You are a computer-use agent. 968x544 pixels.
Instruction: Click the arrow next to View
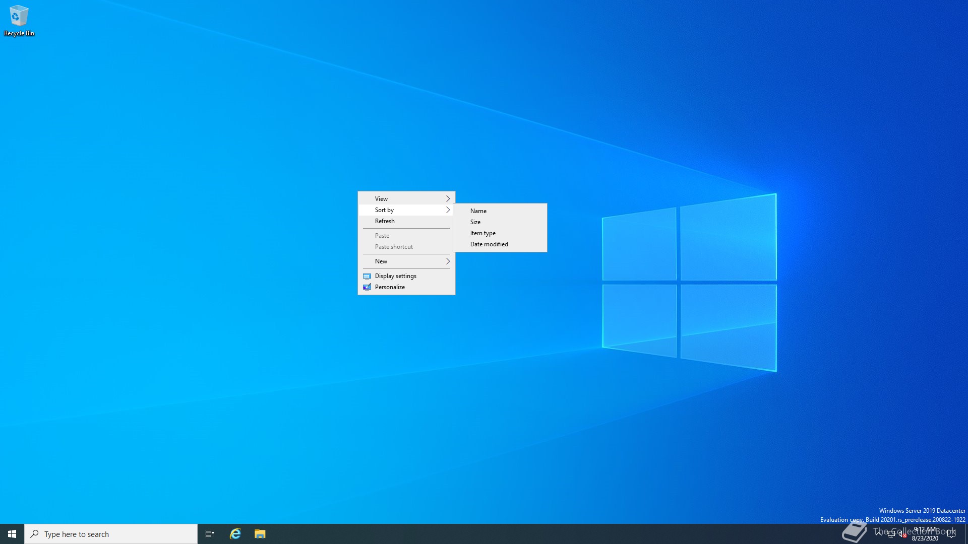point(448,199)
